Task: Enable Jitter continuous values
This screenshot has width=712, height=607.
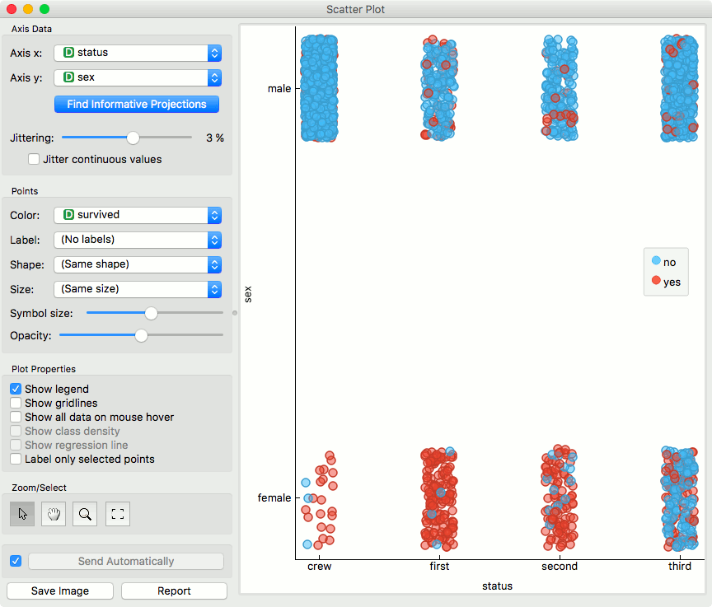Action: click(x=34, y=159)
